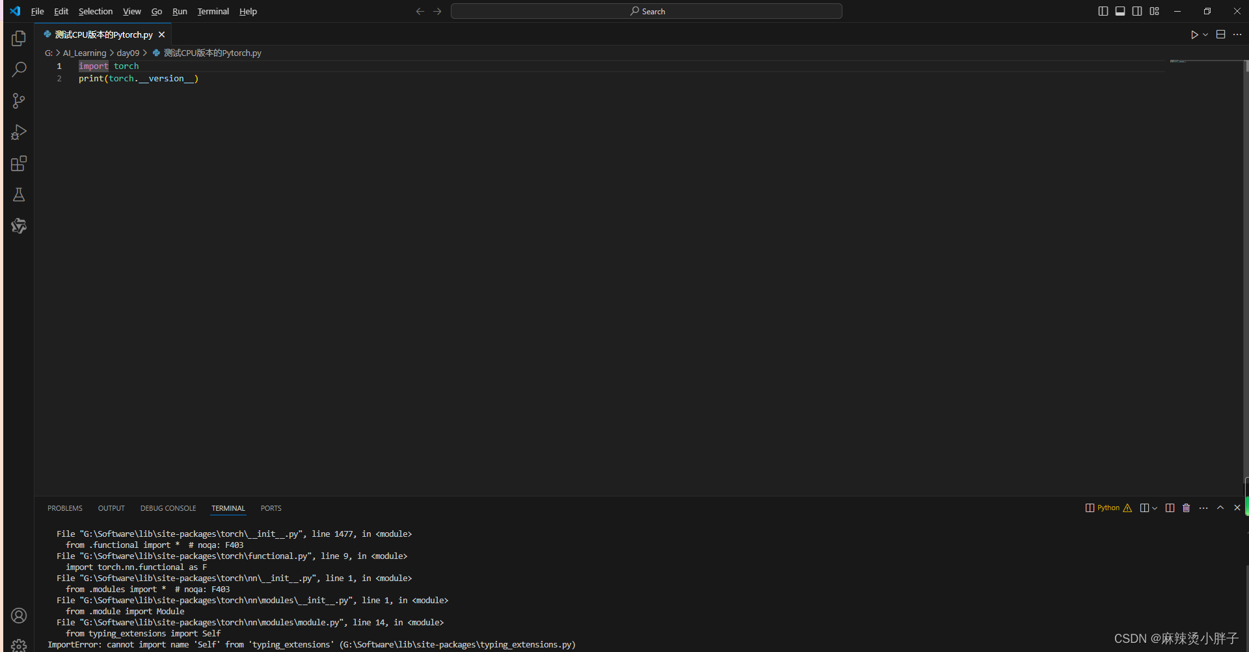Switch to the DEBUG CONSOLE tab
Viewport: 1249px width, 652px height.
click(168, 508)
